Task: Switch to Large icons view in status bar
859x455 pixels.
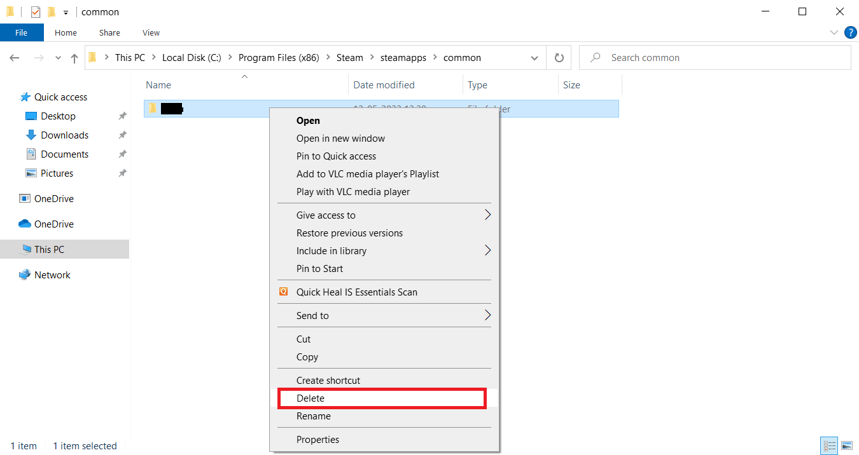Action: click(x=847, y=445)
